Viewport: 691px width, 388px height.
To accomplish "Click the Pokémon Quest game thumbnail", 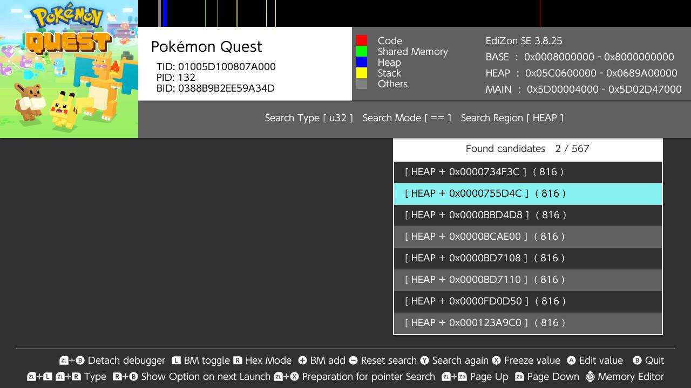I will point(69,69).
